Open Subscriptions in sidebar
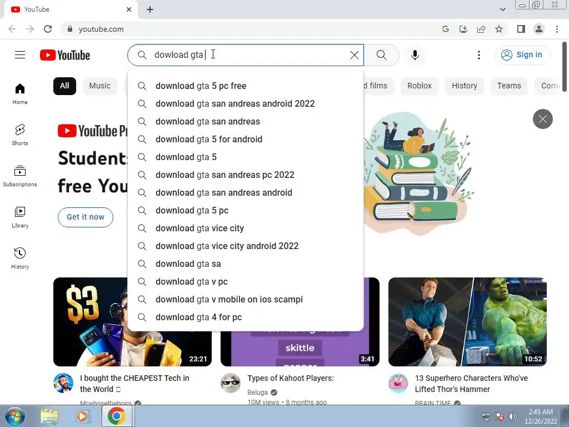Viewport: 569px width, 427px height. coord(20,176)
